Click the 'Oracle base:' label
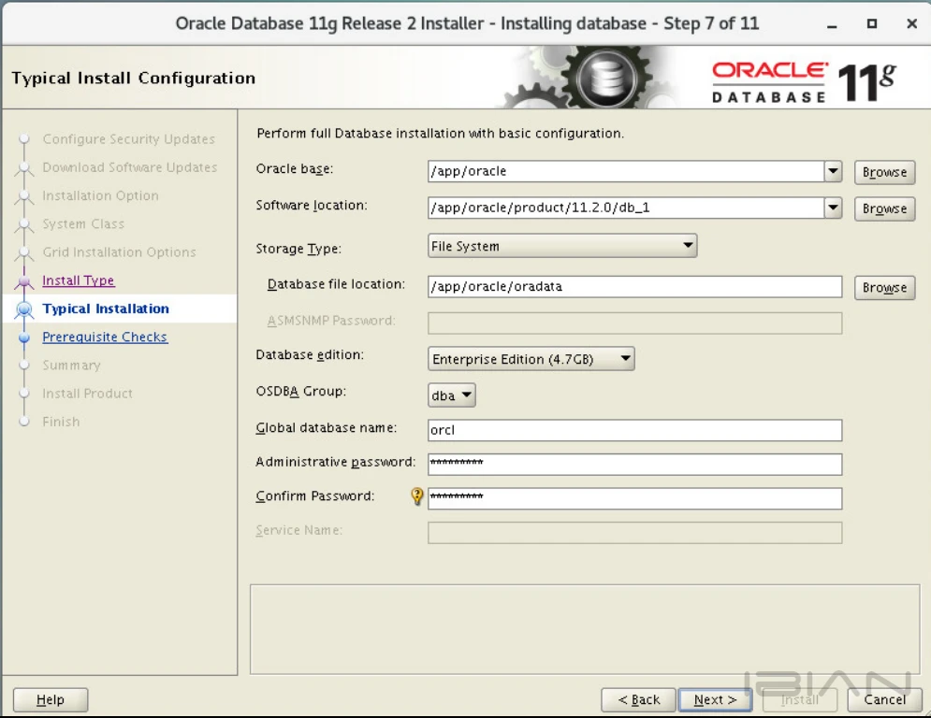 (295, 169)
